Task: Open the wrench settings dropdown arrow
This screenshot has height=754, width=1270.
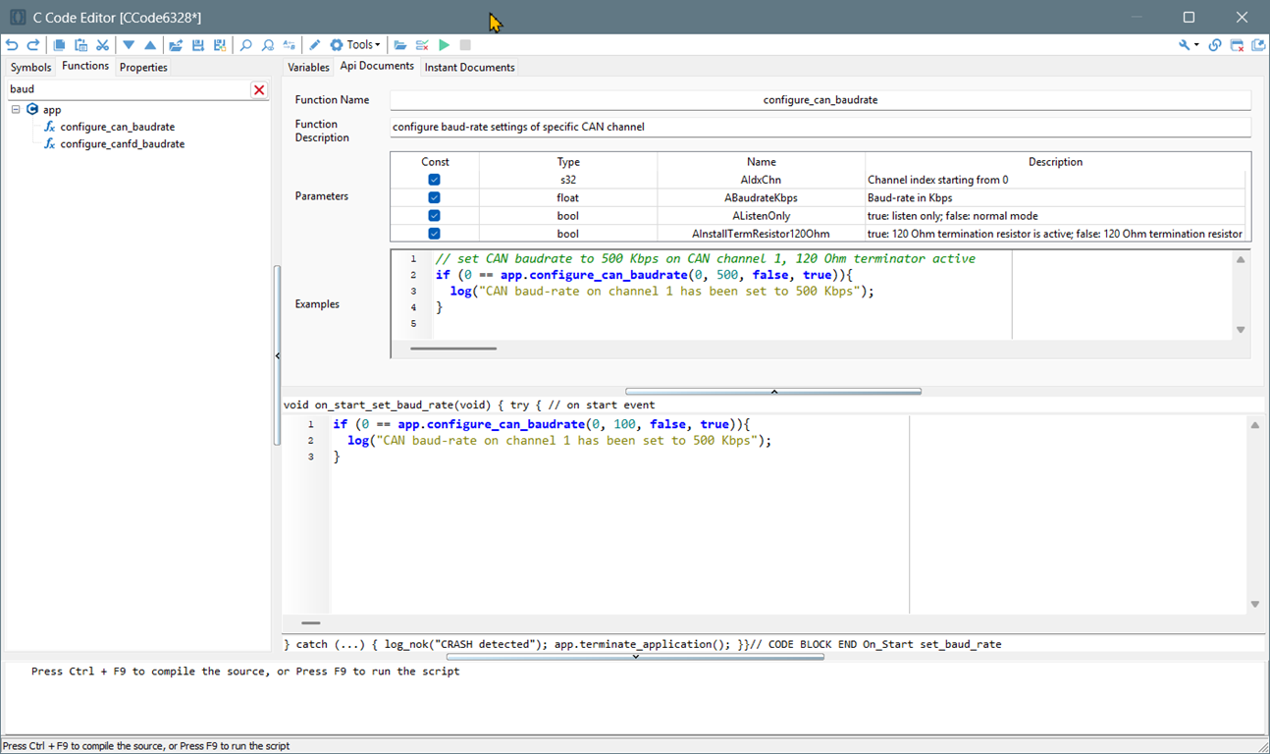Action: pos(1196,45)
